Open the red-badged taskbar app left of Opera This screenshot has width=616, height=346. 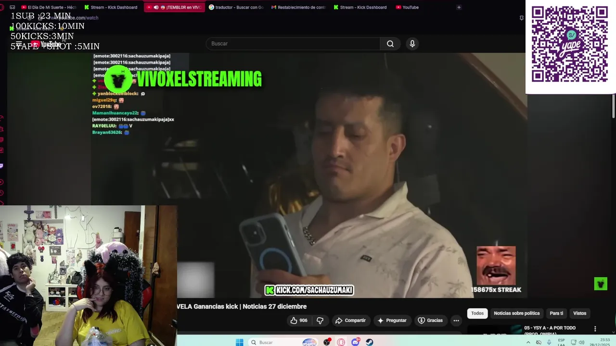(327, 342)
